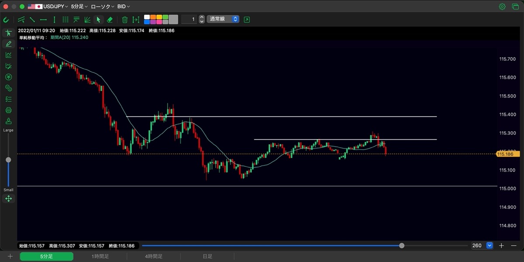Screen dimensions: 524x262
Task: Open the settings gear icon at top right
Action: tap(502, 7)
